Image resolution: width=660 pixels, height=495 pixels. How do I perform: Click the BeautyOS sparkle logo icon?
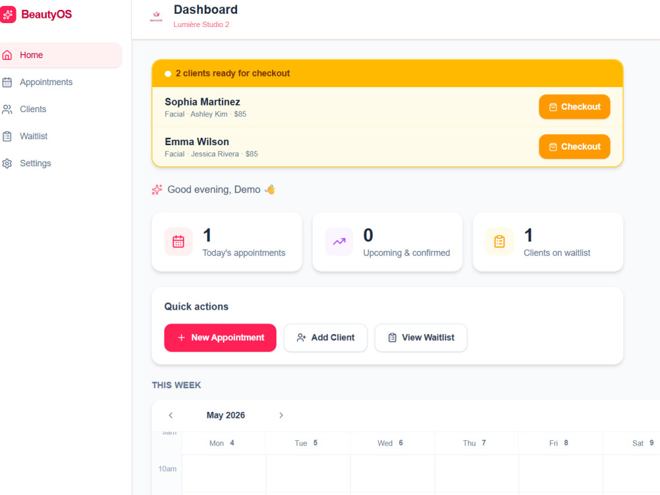[7, 15]
